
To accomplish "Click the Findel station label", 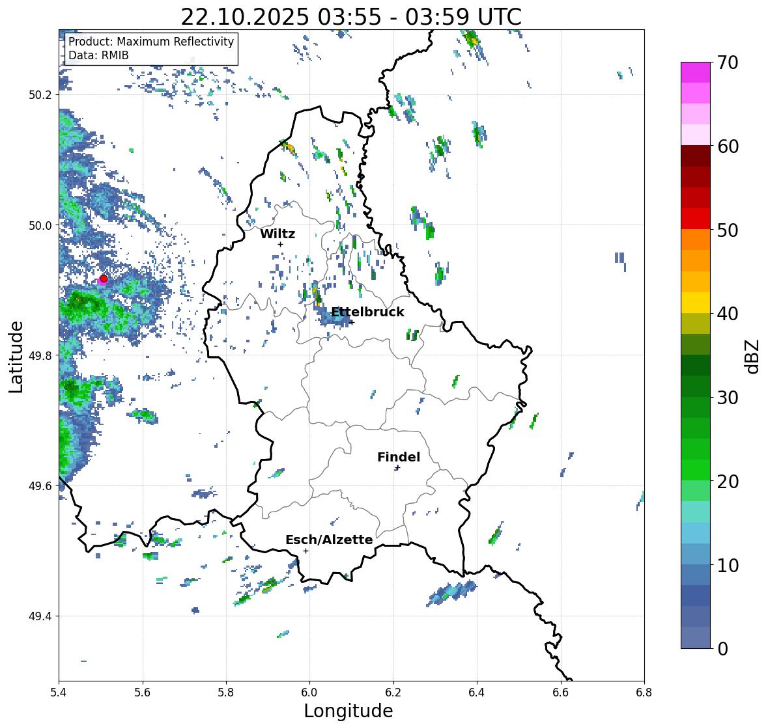I will coord(399,457).
